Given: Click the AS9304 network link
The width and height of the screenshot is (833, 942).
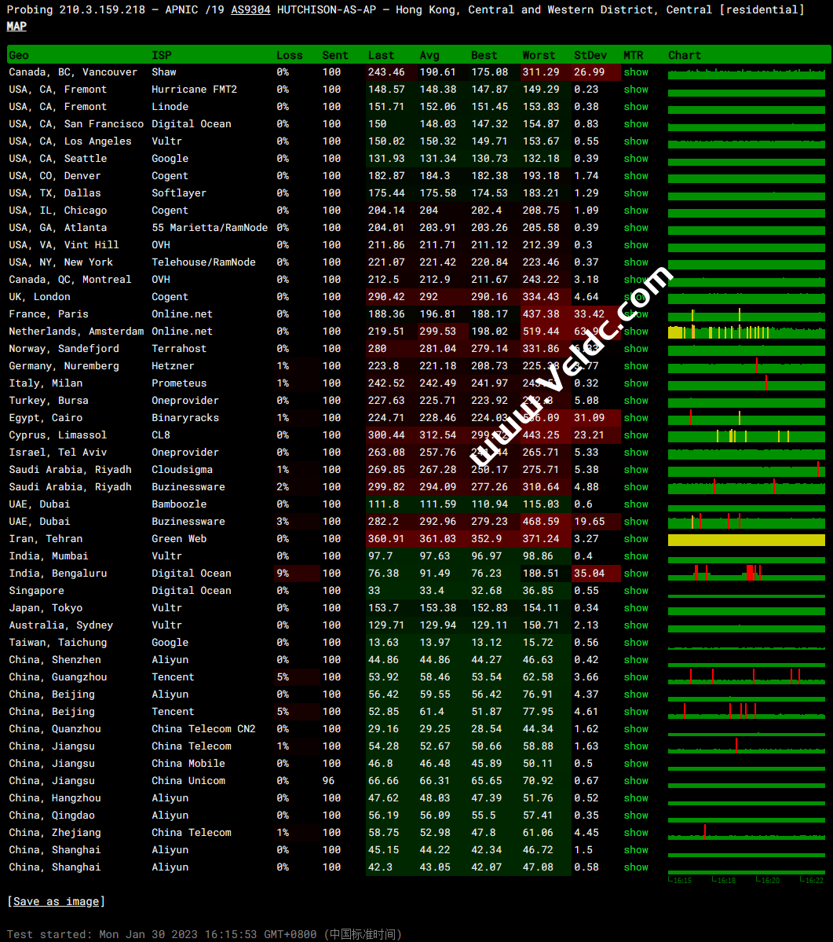Looking at the screenshot, I should tap(250, 10).
